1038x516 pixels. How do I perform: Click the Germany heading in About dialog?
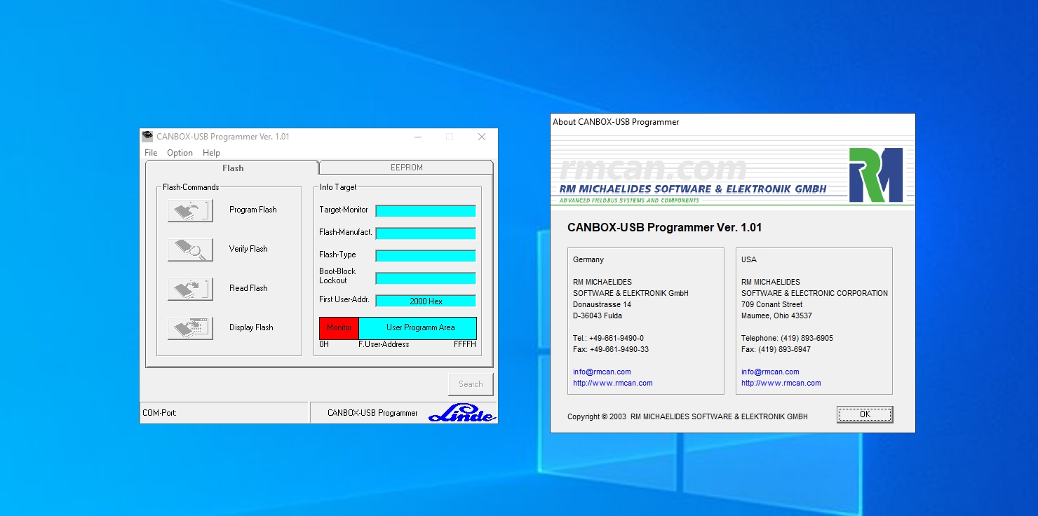point(588,259)
